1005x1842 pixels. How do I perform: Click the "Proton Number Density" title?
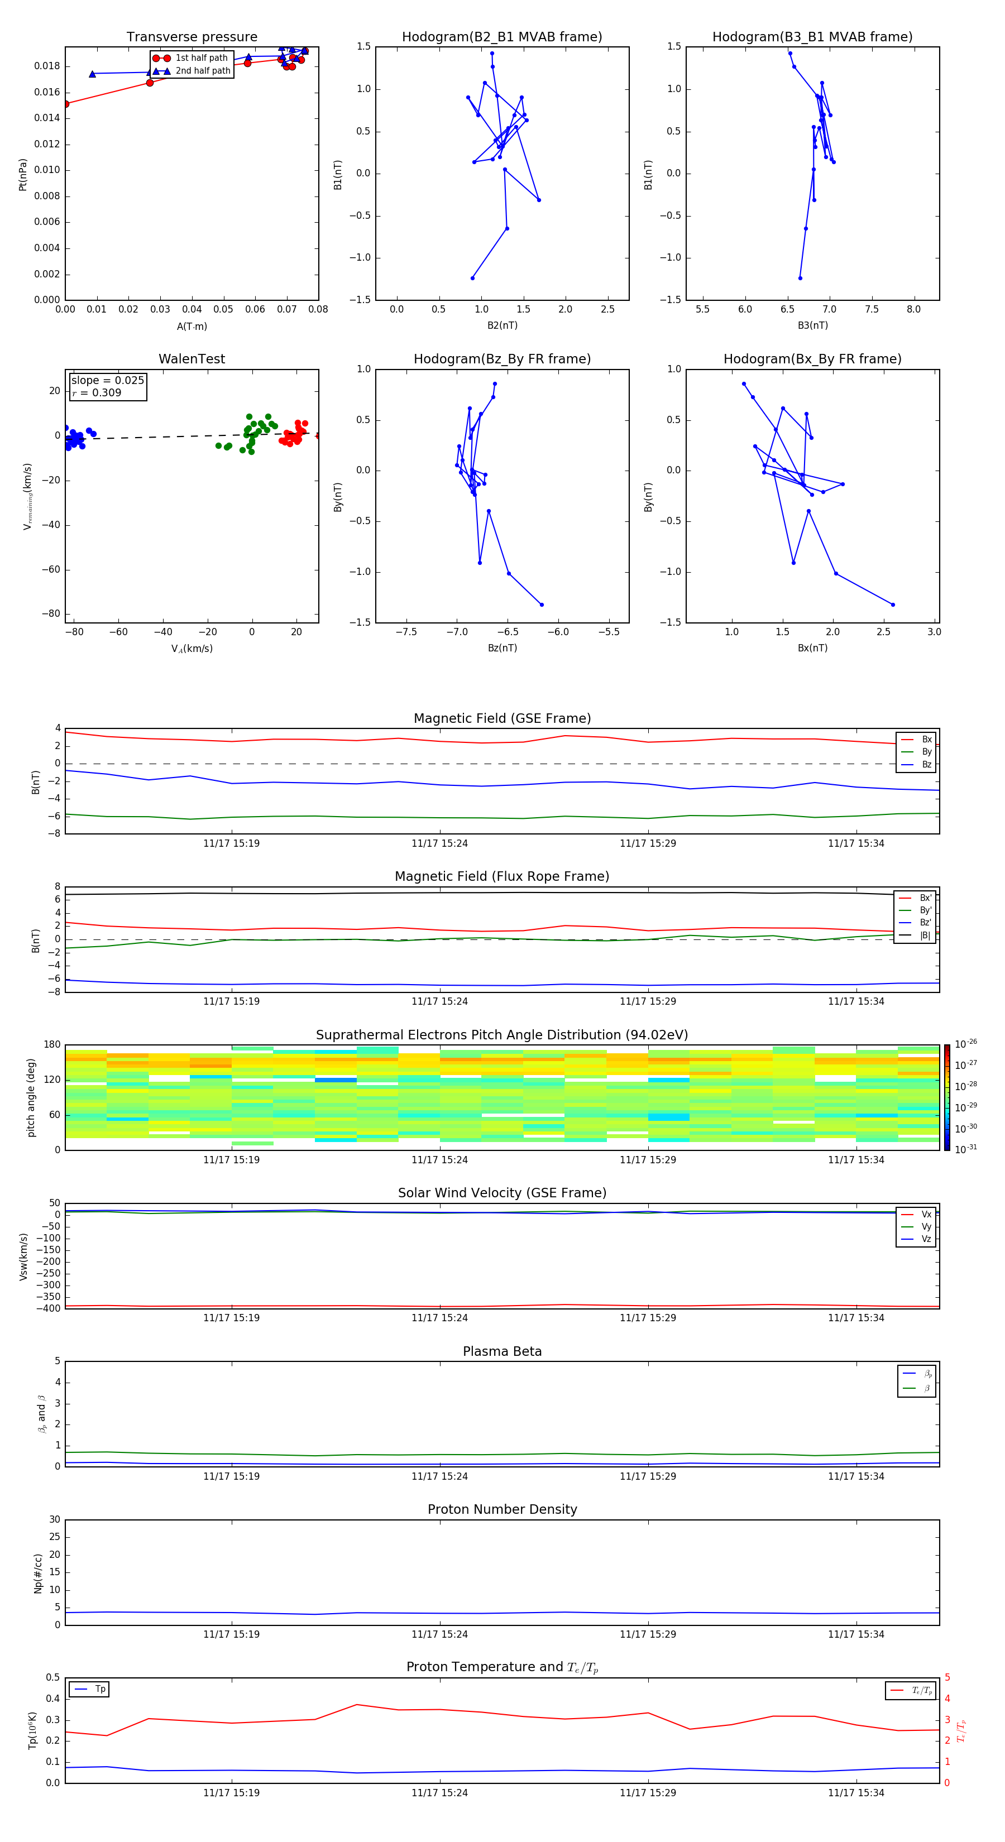502,1509
